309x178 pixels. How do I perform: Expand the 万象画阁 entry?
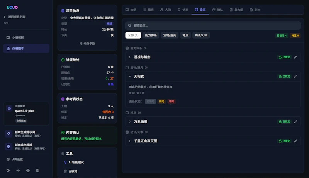pos(130,122)
